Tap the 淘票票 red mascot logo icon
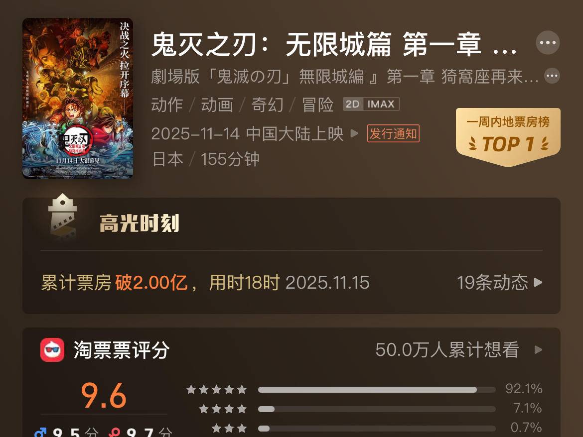Viewport: 583px width, 437px height. [52, 350]
